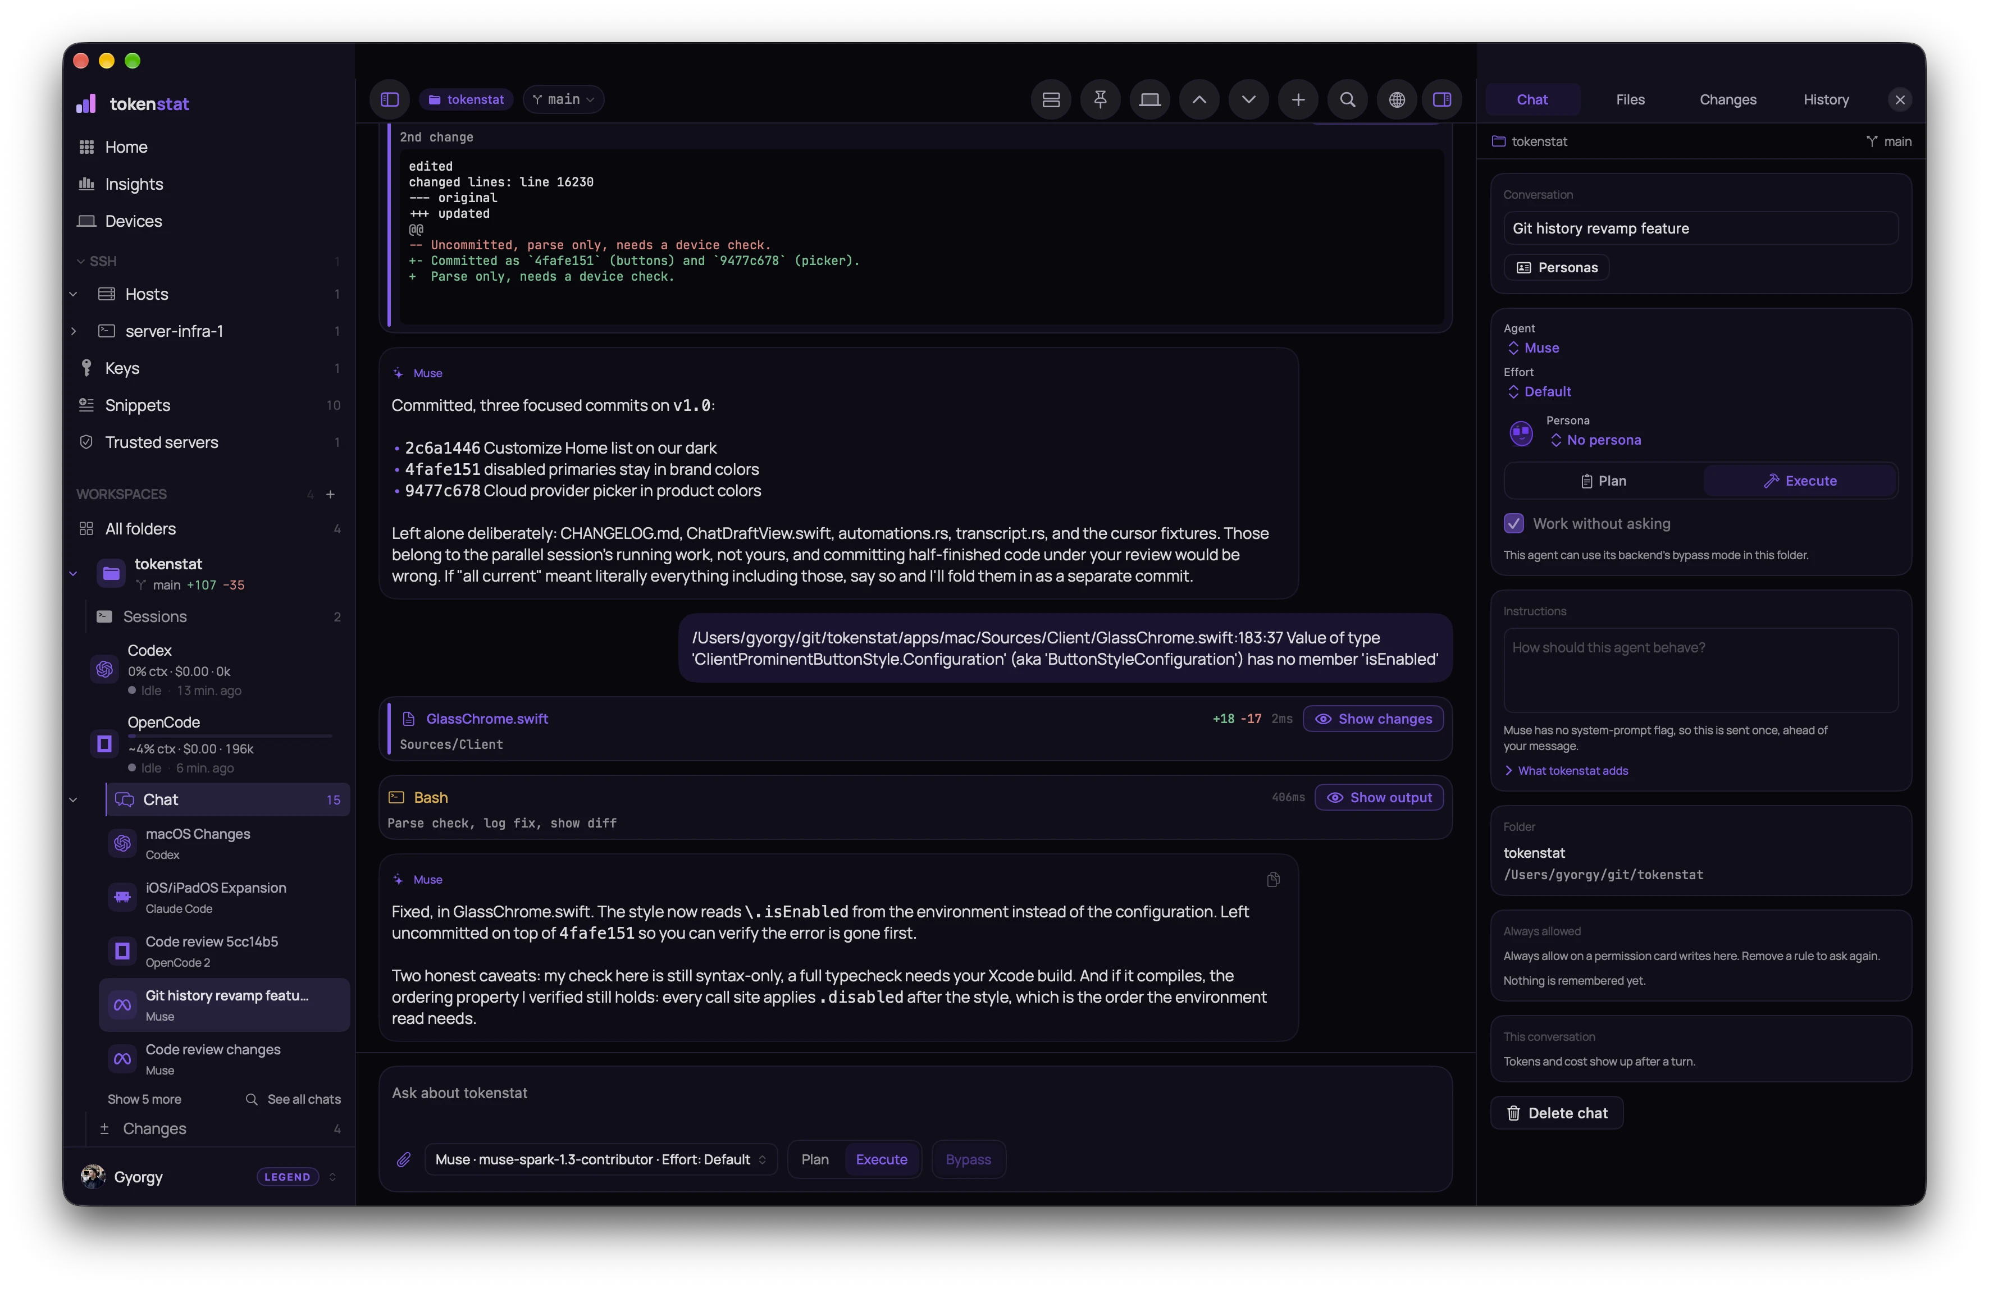Viewport: 1989px width, 1289px height.
Task: Open the main branch dropdown
Action: click(x=563, y=99)
